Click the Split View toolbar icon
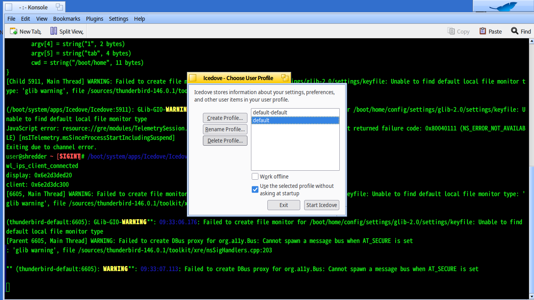534x300 pixels. (54, 31)
